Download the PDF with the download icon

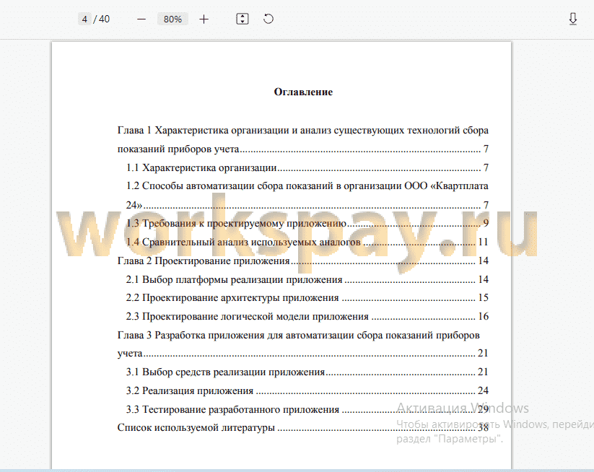(573, 19)
